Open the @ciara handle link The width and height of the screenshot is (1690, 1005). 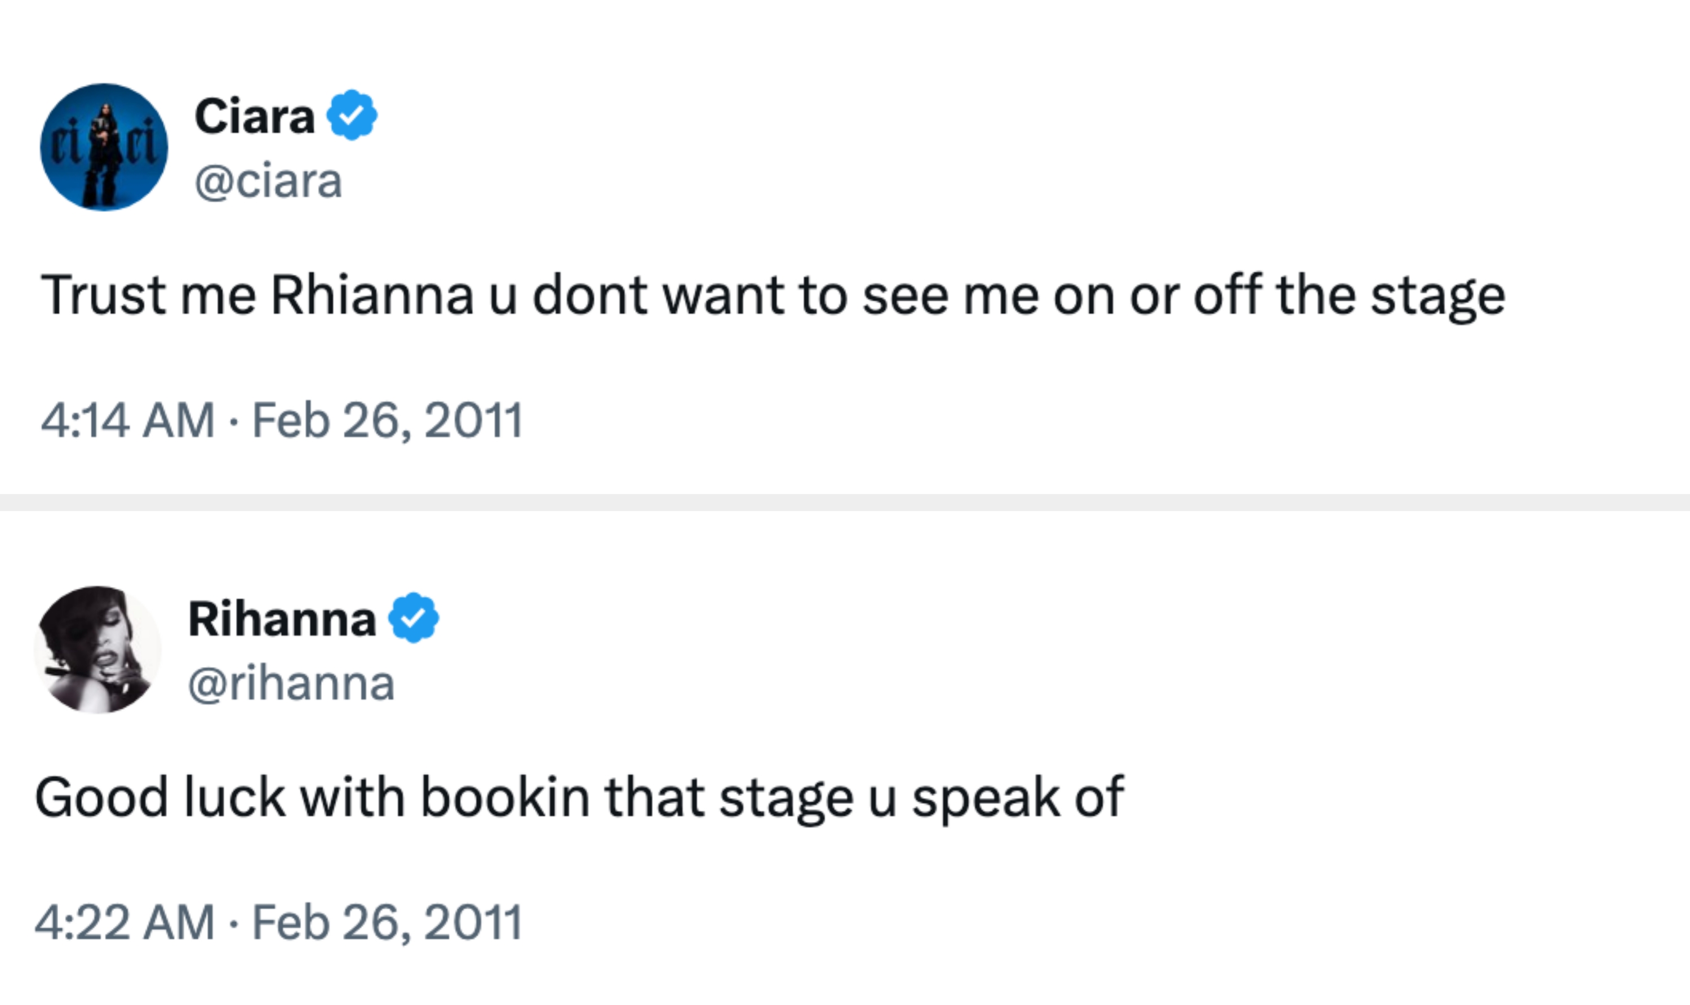[x=268, y=181]
